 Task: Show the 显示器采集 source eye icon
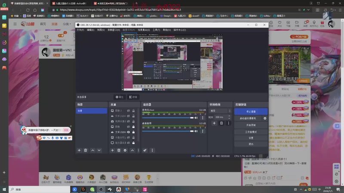[128, 143]
